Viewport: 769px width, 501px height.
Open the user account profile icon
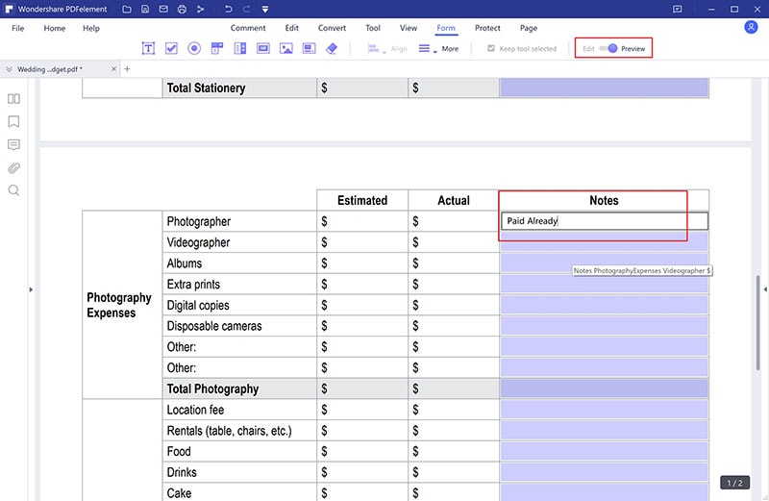(x=751, y=27)
